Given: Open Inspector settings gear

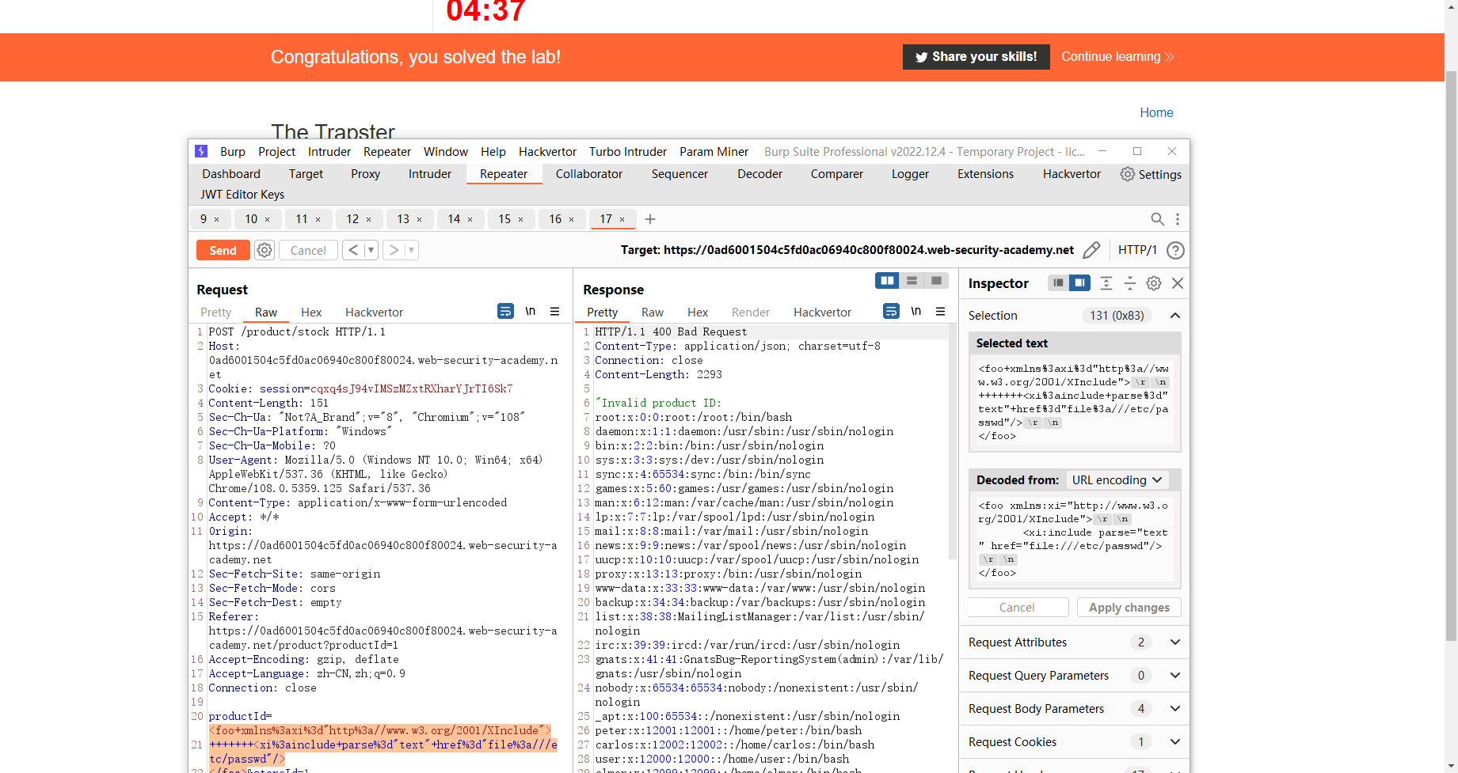Looking at the screenshot, I should 1154,283.
